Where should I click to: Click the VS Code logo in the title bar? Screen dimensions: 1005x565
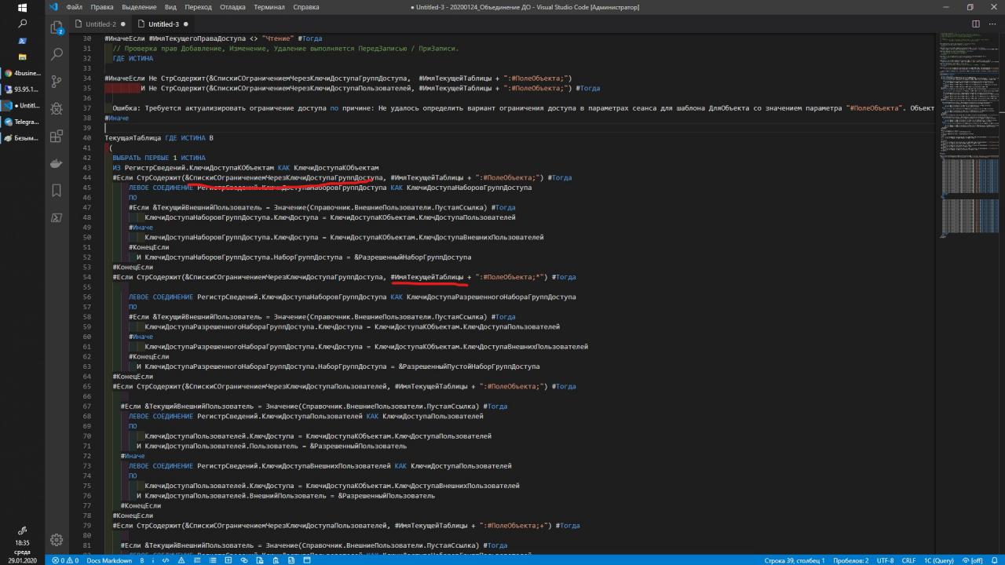click(53, 7)
